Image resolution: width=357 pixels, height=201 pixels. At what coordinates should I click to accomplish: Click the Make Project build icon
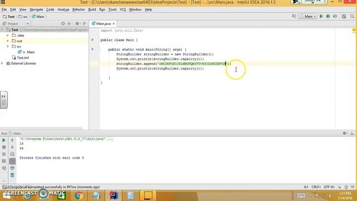[x=294, y=16]
